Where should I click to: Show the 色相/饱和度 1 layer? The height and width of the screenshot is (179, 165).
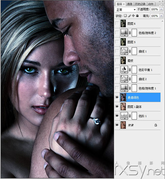[x=117, y=88]
